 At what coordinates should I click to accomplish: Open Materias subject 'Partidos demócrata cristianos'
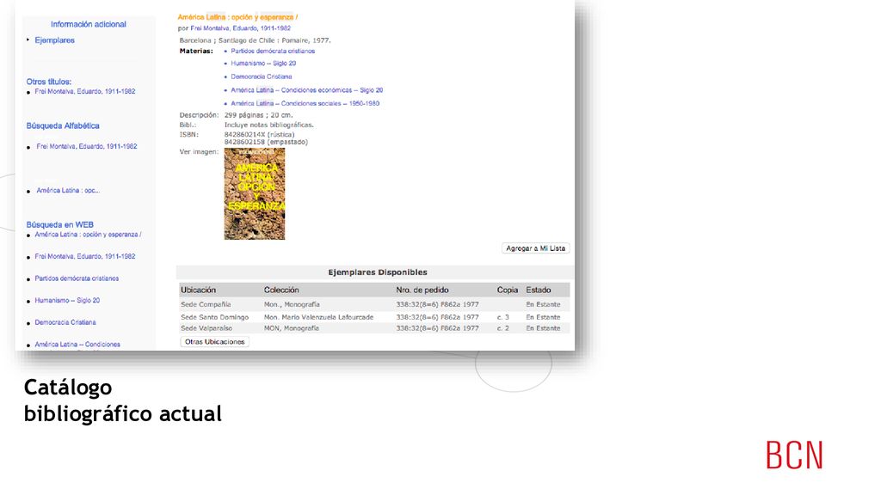(x=273, y=51)
